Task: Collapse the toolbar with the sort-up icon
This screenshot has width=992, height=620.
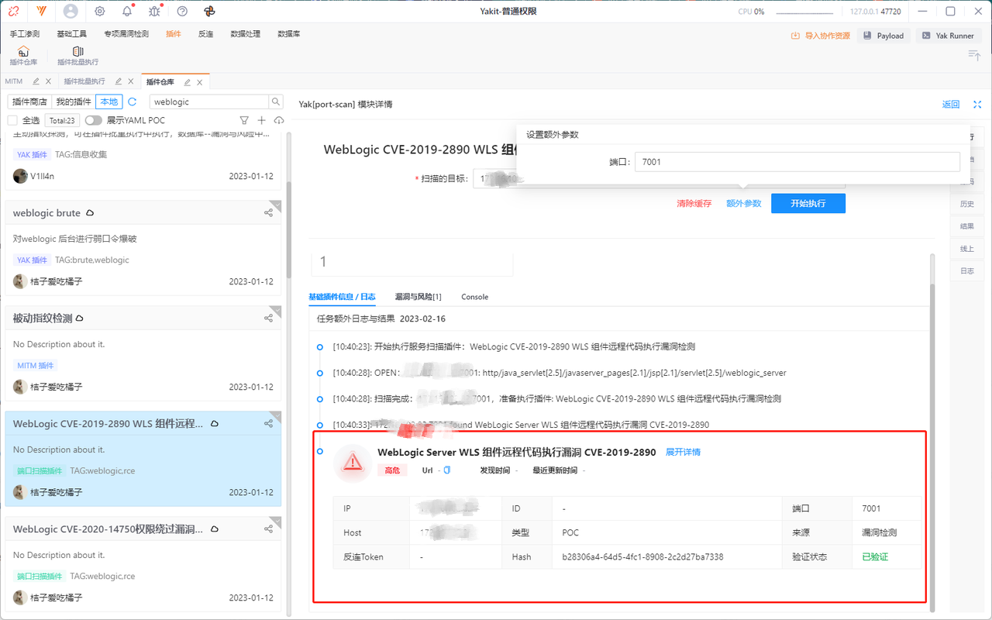Action: pyautogui.click(x=974, y=54)
